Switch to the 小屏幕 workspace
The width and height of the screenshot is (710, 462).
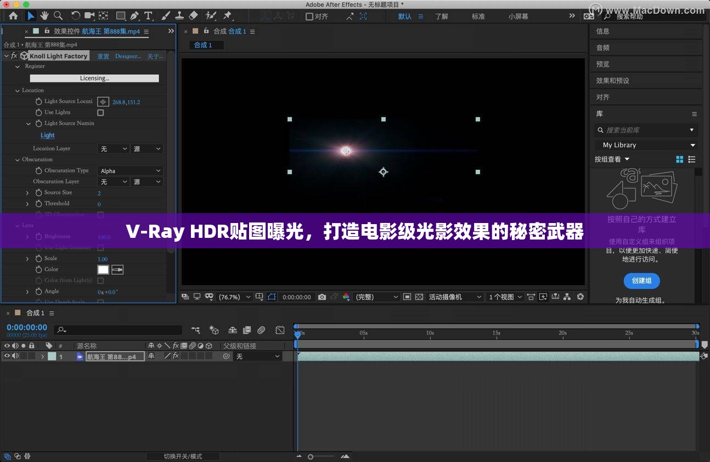click(x=518, y=16)
